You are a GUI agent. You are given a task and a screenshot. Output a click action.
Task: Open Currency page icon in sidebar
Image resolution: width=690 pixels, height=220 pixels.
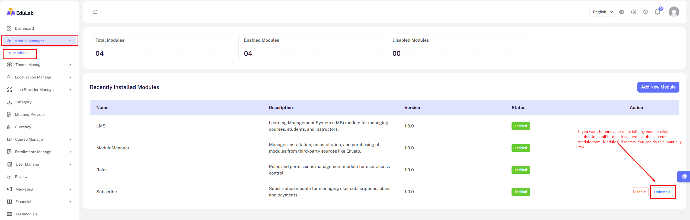pos(9,127)
